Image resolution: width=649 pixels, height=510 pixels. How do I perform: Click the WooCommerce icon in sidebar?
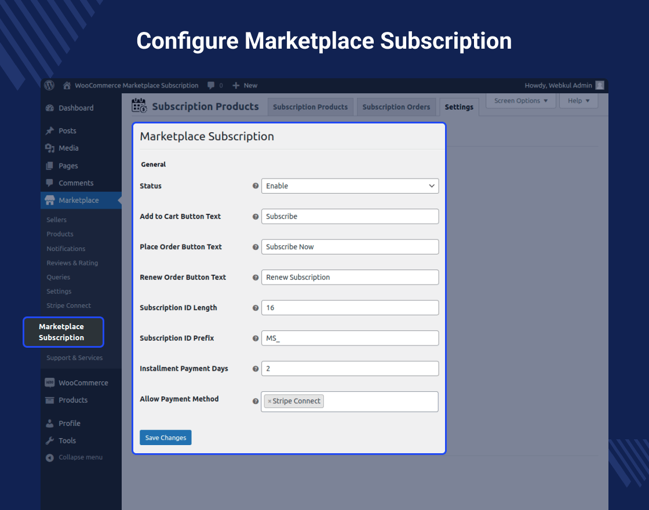[x=50, y=382]
